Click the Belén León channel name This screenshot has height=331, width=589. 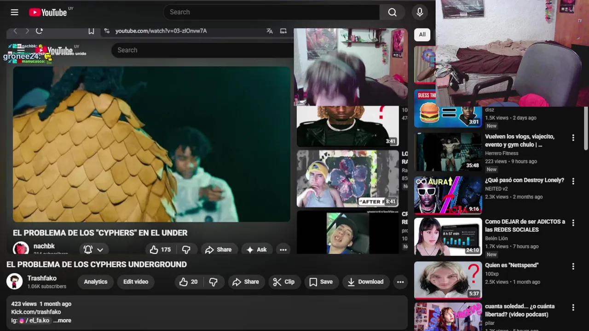(496, 239)
